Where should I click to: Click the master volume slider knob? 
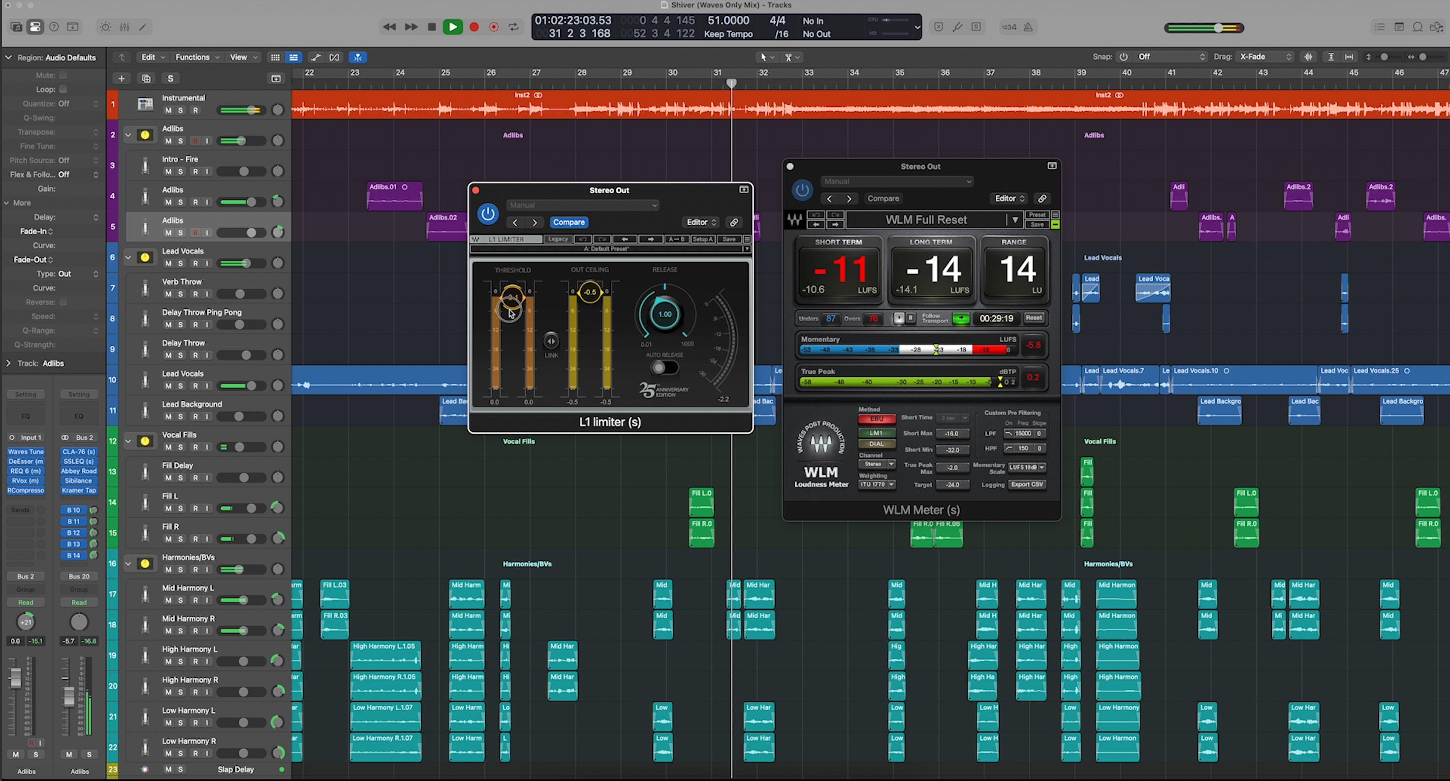click(x=1219, y=28)
